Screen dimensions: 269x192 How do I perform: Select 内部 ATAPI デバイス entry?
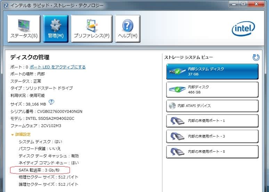[x=212, y=106]
